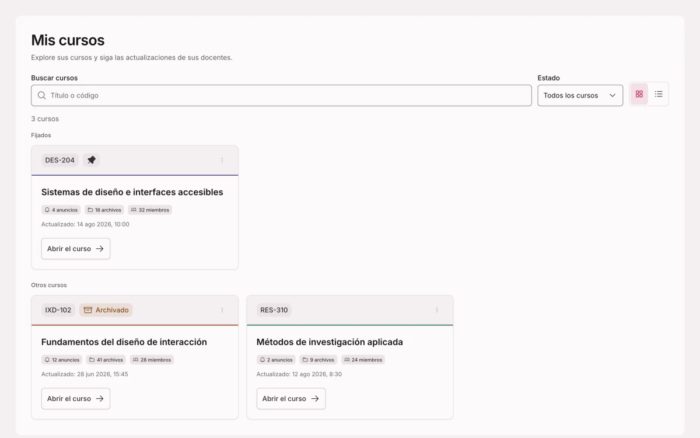Open the DES-204 card options menu

coord(222,160)
